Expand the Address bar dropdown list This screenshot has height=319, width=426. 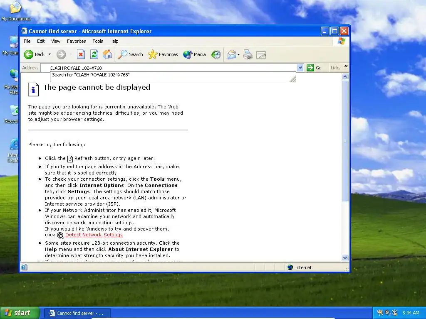[300, 68]
